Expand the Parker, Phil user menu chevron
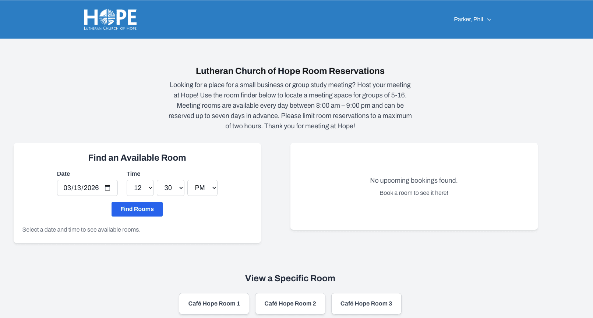 coord(489,19)
